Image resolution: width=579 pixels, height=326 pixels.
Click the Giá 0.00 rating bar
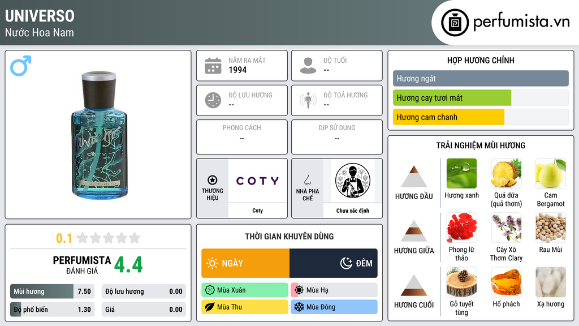coord(144,310)
